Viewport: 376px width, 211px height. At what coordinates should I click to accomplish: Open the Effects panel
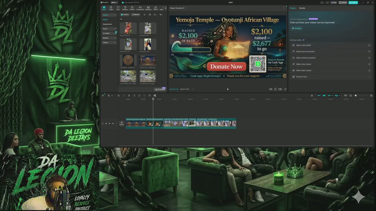(132, 8)
